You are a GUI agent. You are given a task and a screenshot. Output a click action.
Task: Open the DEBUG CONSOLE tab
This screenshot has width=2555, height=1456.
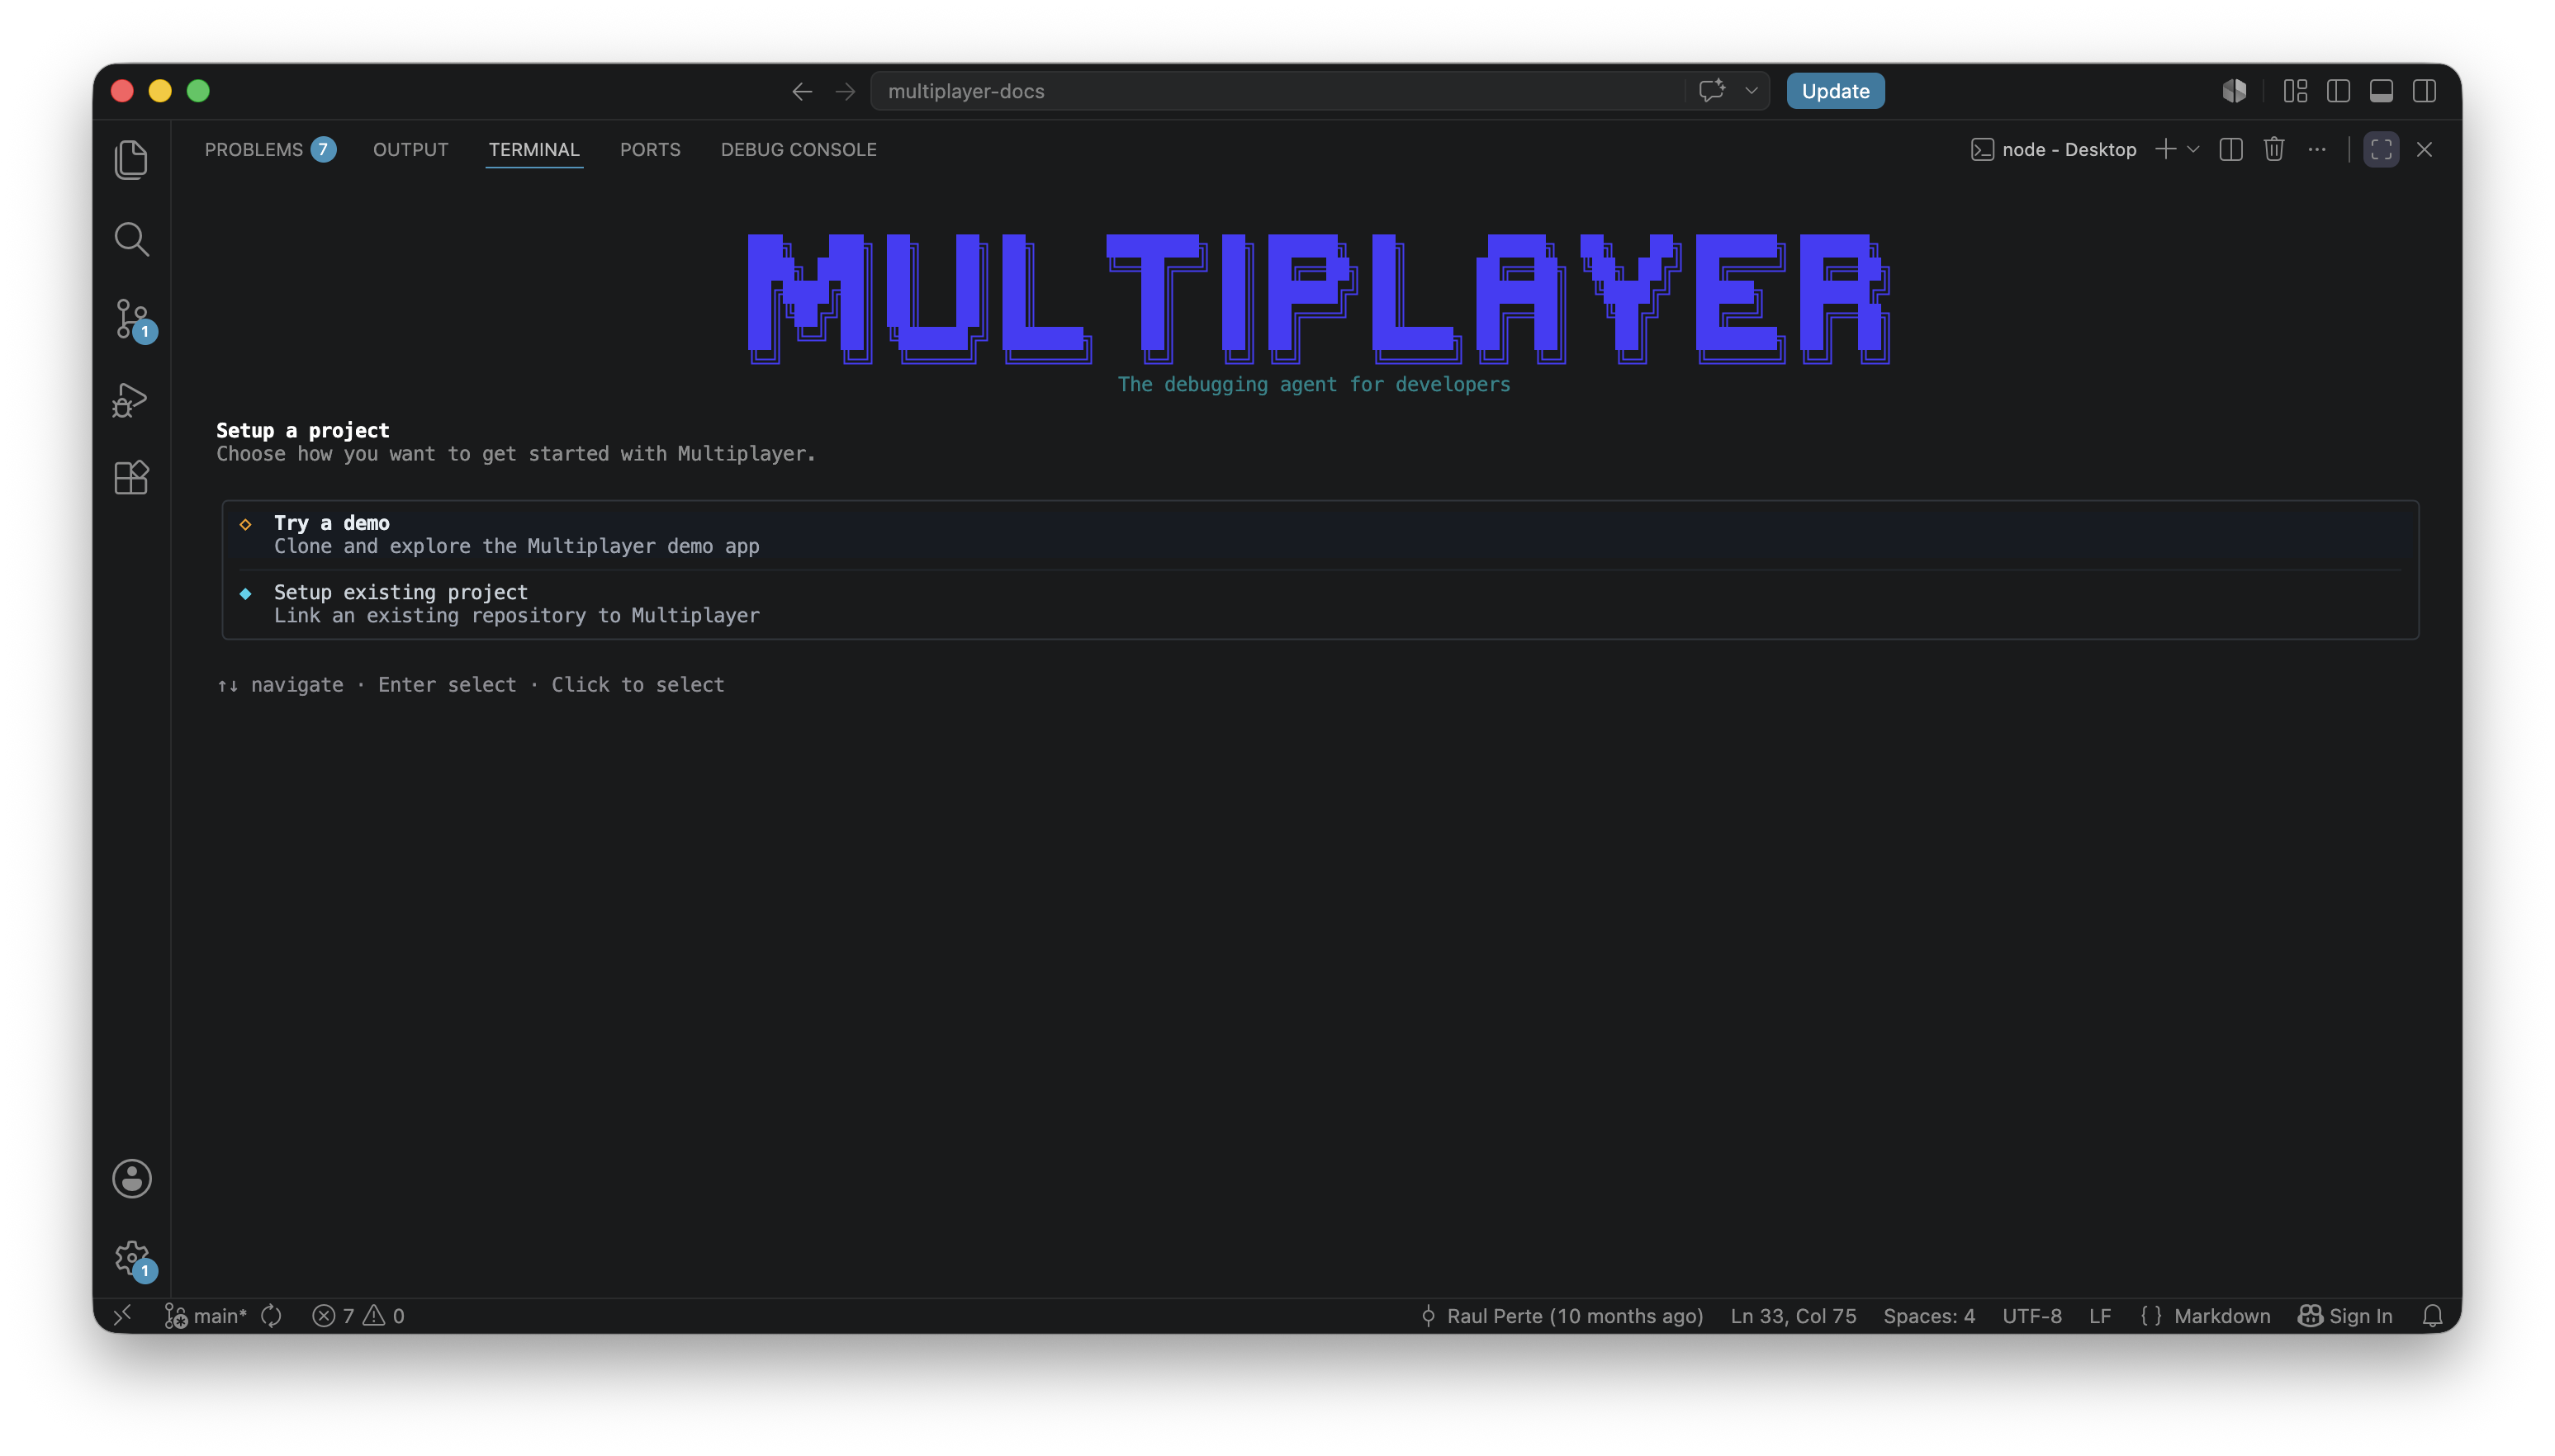pyautogui.click(x=798, y=149)
